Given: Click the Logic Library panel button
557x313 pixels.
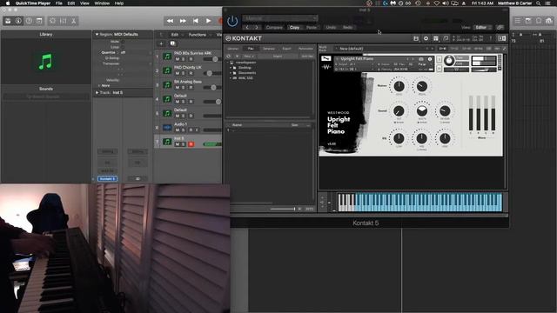Looking at the screenshot, I should (x=8, y=21).
